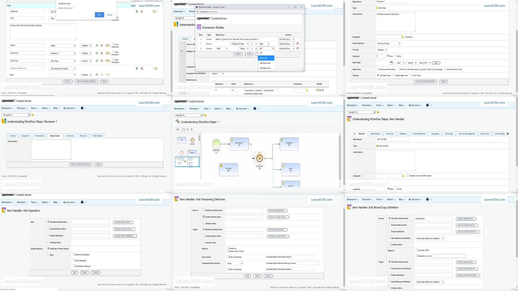Open the Start Date calendar picker icon
The width and height of the screenshot is (518, 291).
click(x=391, y=63)
